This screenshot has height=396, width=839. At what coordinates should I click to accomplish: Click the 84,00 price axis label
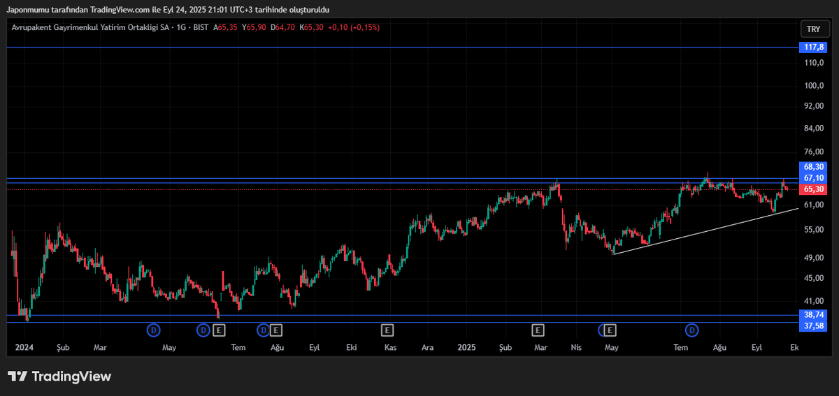[x=814, y=128]
